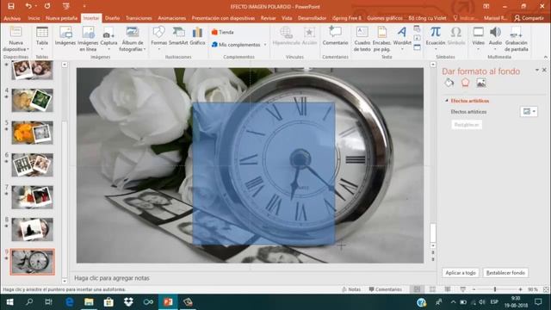Switch to reading view
Viewport: 551px width, 310px height.
[448, 289]
